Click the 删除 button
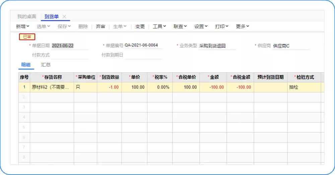The width and height of the screenshot is (335, 175). [x=83, y=26]
